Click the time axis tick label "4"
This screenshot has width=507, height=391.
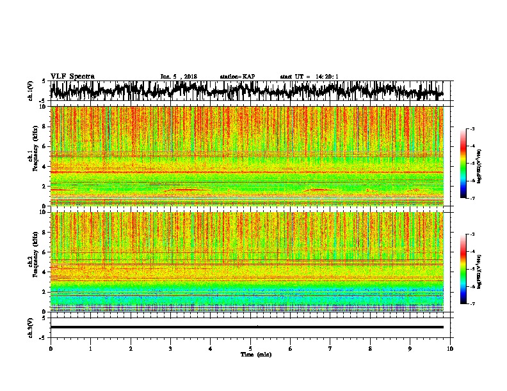coord(211,349)
